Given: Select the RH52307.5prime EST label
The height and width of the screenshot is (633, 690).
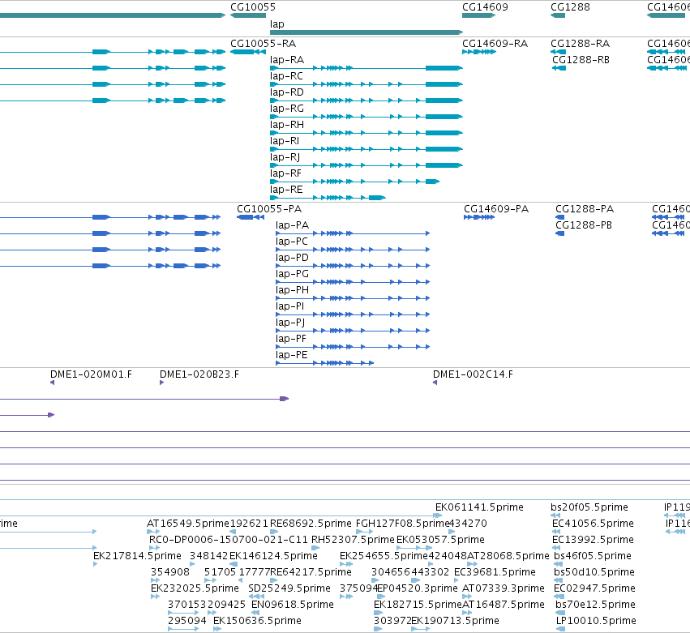Looking at the screenshot, I should point(353,540).
